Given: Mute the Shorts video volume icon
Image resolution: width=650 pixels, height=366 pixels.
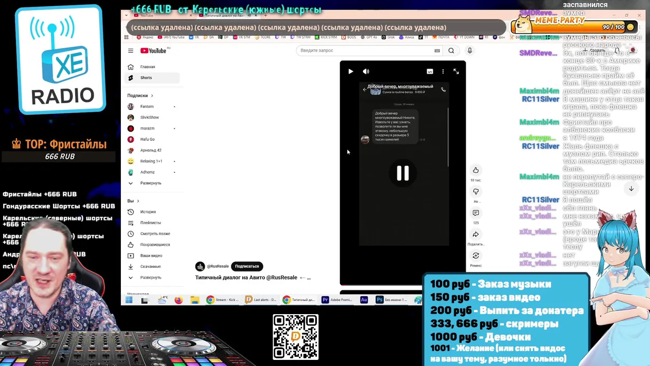Looking at the screenshot, I should 366,72.
